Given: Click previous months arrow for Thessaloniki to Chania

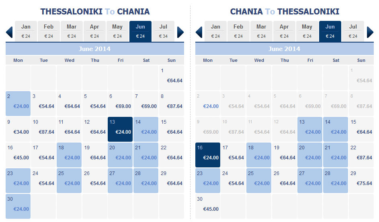Looking at the screenshot, I should click(x=9, y=32).
